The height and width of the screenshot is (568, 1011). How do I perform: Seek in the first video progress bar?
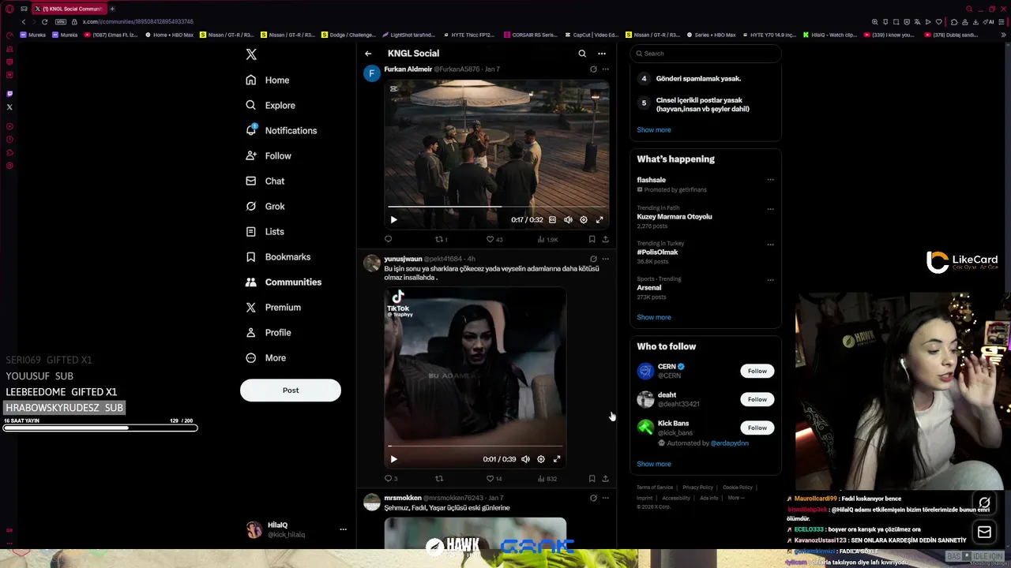coord(497,207)
